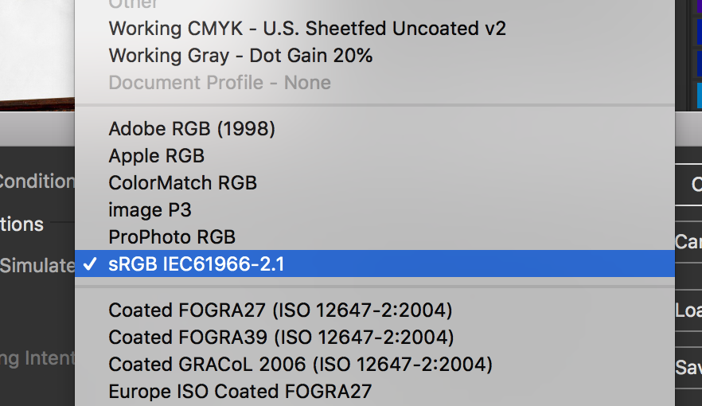Viewport: 702px width, 406px height.
Task: Click the partially hidden Rendering Intent label
Action: [37, 358]
